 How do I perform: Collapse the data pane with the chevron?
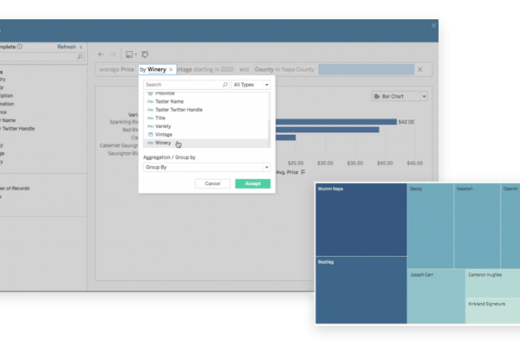pyautogui.click(x=81, y=47)
